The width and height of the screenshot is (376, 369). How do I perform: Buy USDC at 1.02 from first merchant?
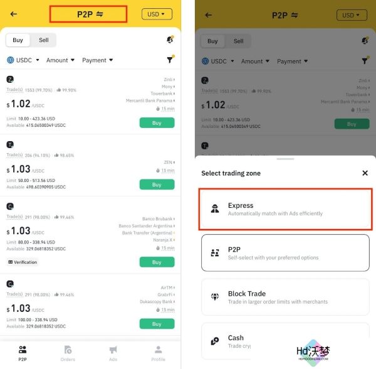(157, 122)
